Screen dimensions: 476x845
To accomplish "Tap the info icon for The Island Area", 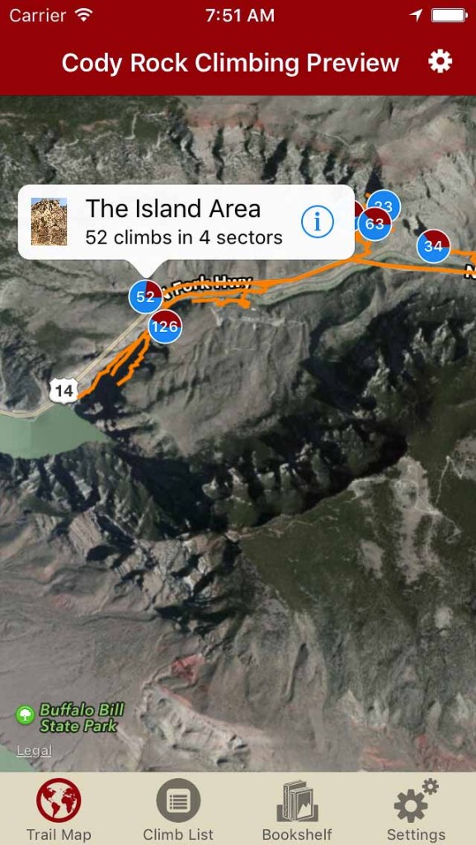I will point(317,221).
